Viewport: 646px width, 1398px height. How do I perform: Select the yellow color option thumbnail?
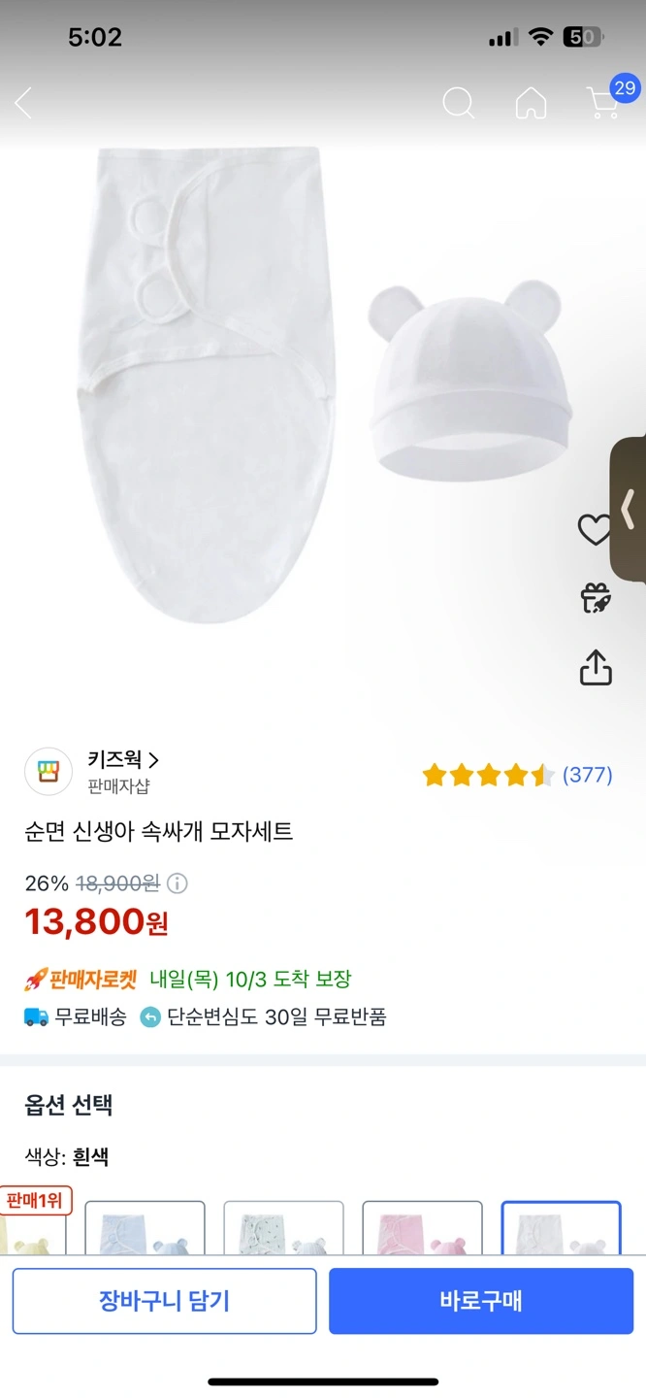[x=29, y=1233]
